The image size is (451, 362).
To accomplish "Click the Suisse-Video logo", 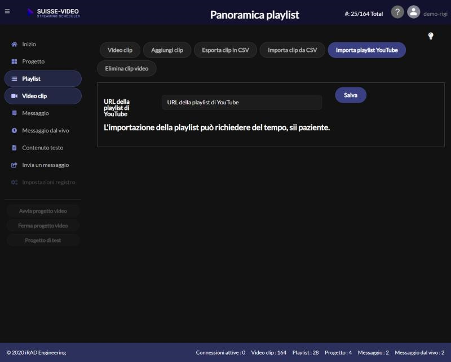I will pos(54,13).
